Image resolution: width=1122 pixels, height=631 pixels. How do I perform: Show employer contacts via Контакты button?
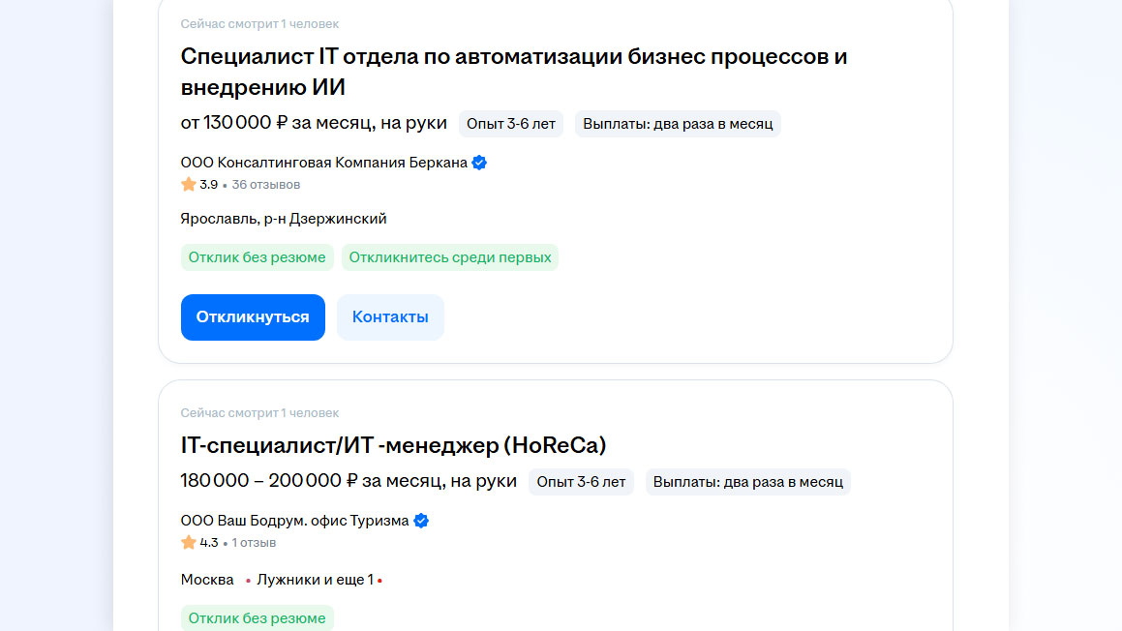tap(390, 317)
